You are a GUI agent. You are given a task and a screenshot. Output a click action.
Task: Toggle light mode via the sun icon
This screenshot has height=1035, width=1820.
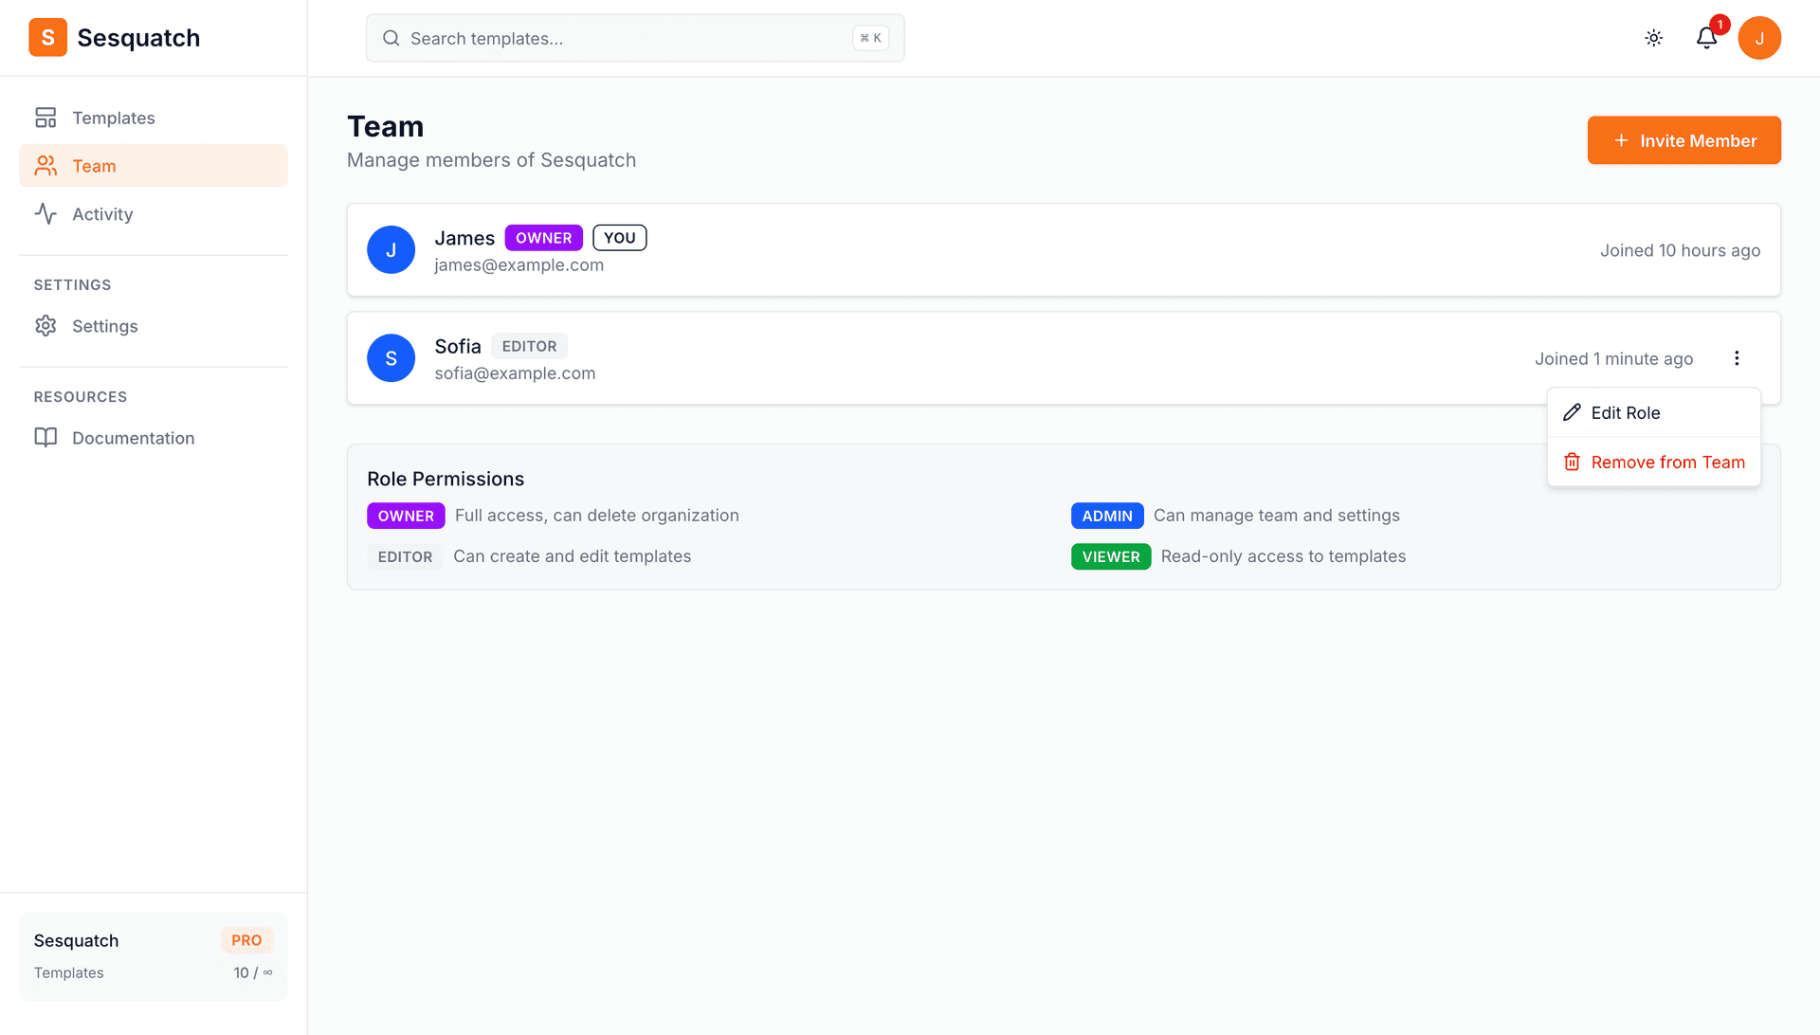click(x=1653, y=38)
